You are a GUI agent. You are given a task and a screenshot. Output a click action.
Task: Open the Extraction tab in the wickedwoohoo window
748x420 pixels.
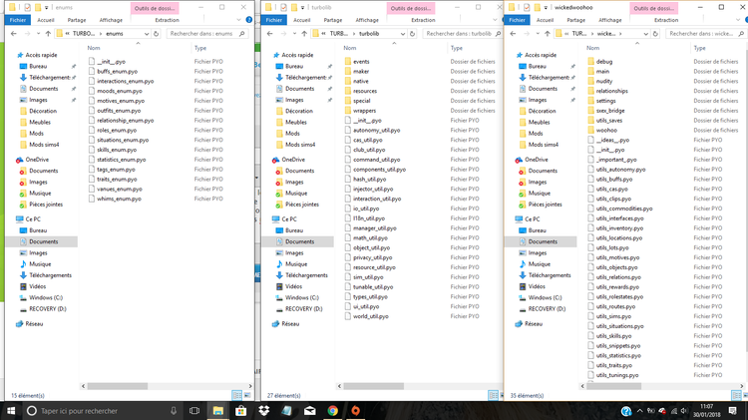[666, 20]
